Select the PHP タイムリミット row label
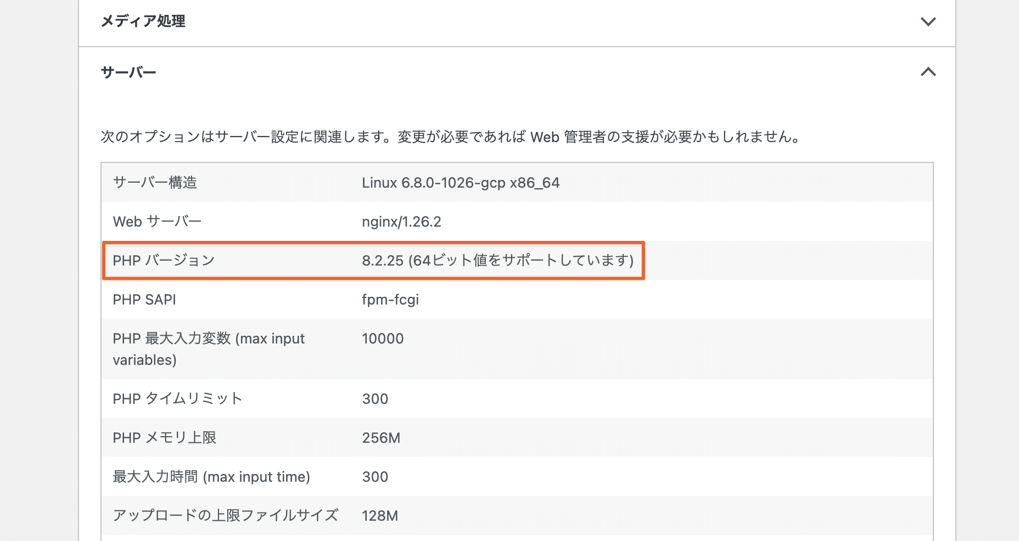The height and width of the screenshot is (541, 1019). click(x=177, y=399)
